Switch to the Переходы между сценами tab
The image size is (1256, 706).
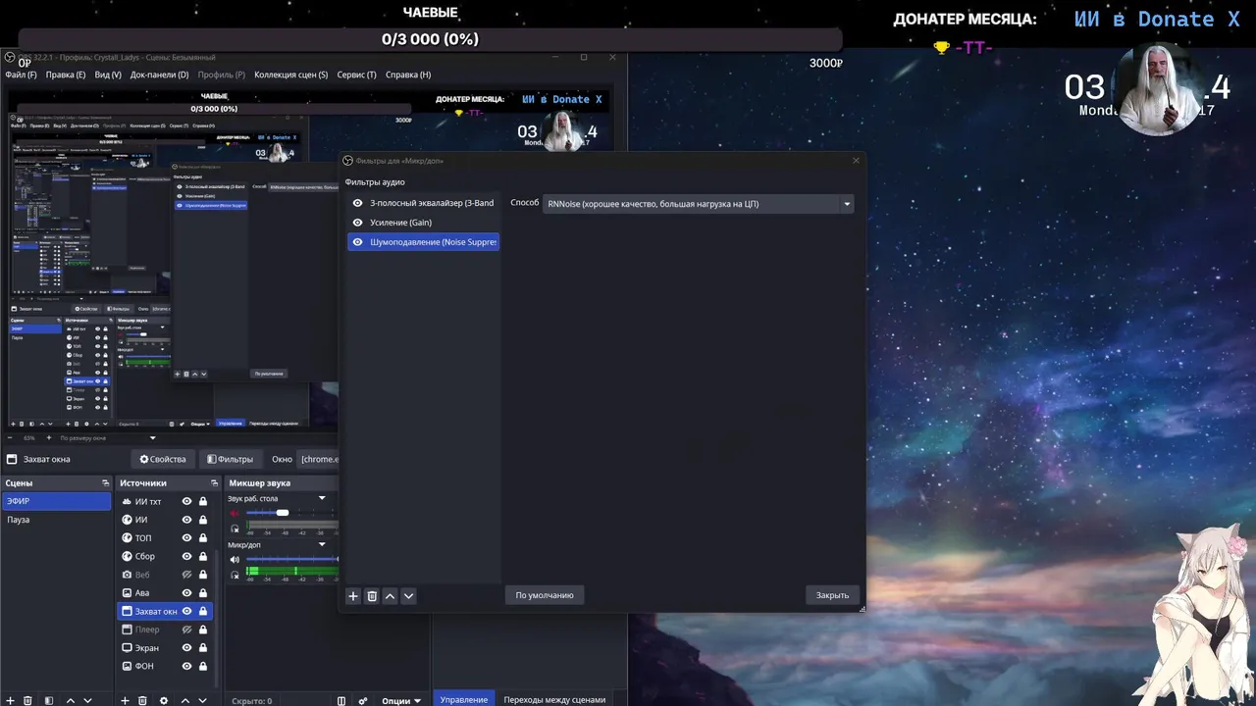coord(554,700)
